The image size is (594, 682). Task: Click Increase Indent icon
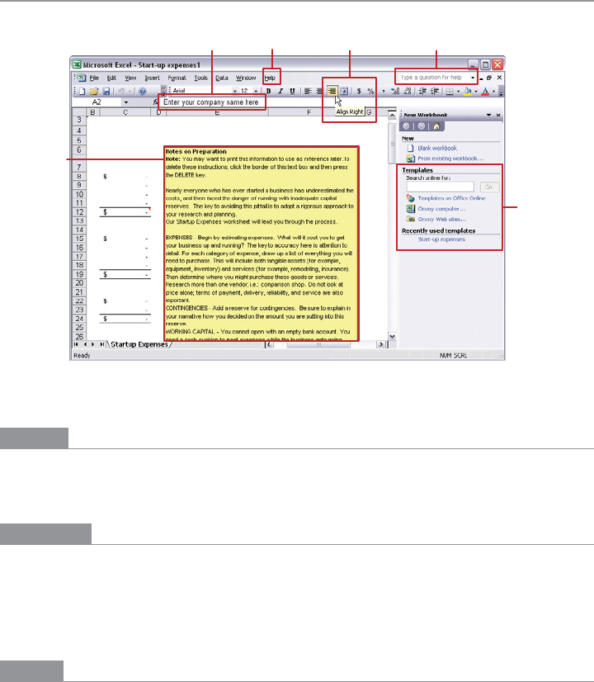point(434,91)
